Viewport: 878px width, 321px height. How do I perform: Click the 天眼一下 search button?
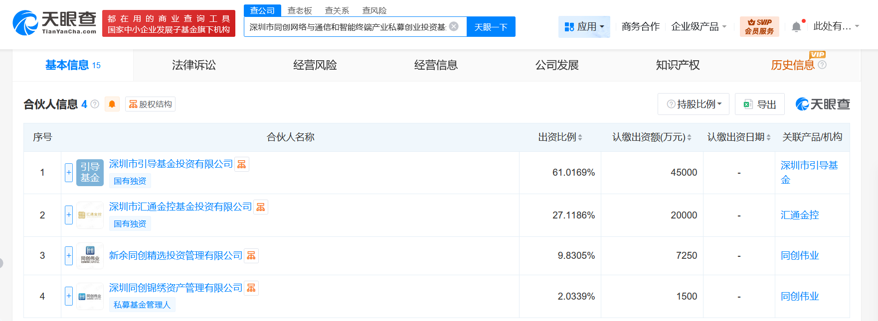point(491,27)
